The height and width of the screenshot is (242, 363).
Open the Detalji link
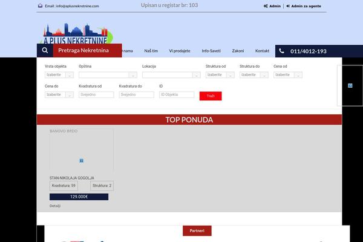point(55,206)
